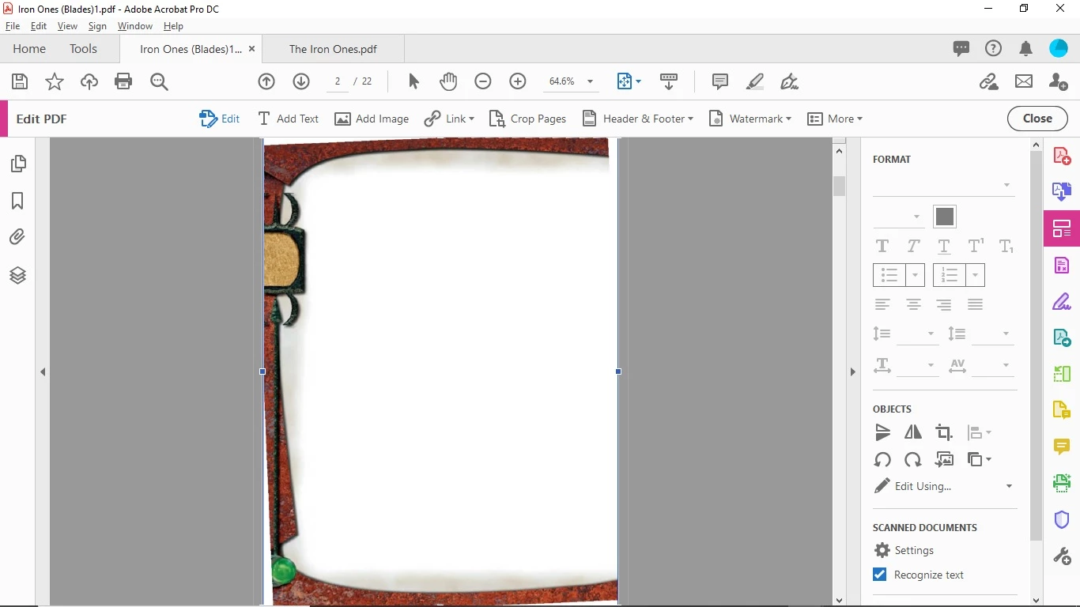
Task: Open the View menu
Action: [x=67, y=26]
